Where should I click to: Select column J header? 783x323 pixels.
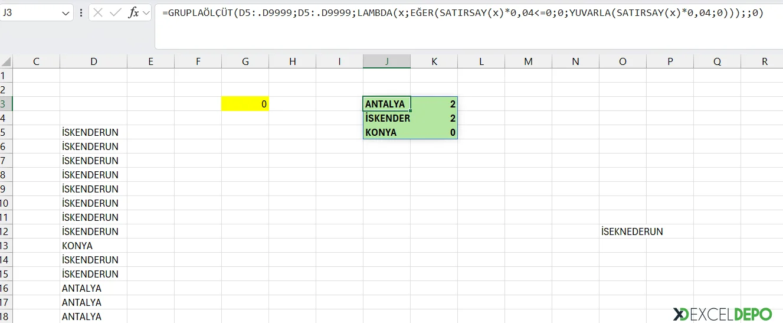(386, 61)
